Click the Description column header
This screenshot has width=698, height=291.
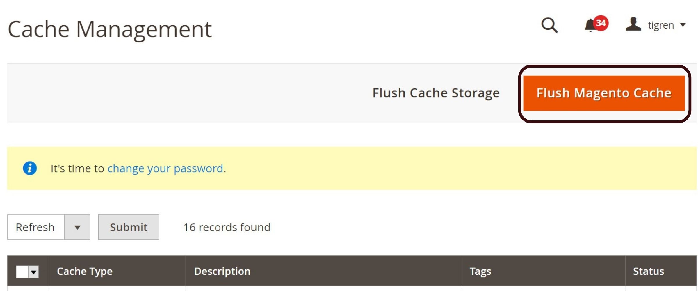[x=222, y=271]
